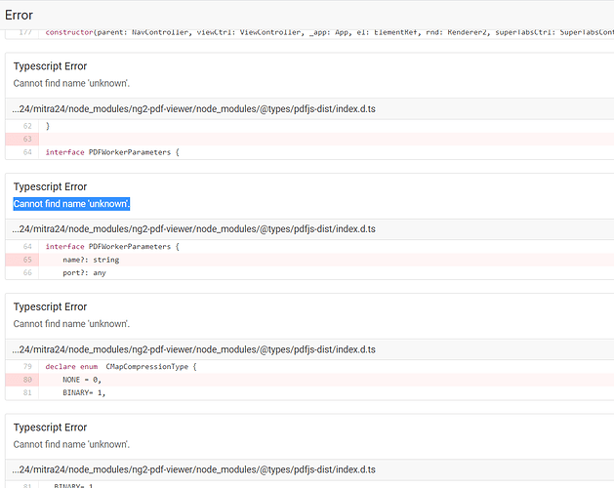Click "Cannot find name 'unknown'." in the line 62 card
614x488 pixels.
[x=71, y=83]
